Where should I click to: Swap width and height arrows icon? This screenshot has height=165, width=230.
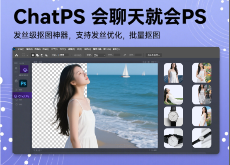click(x=125, y=55)
